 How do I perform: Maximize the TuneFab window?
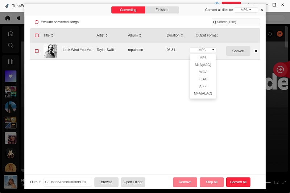click(x=274, y=5)
